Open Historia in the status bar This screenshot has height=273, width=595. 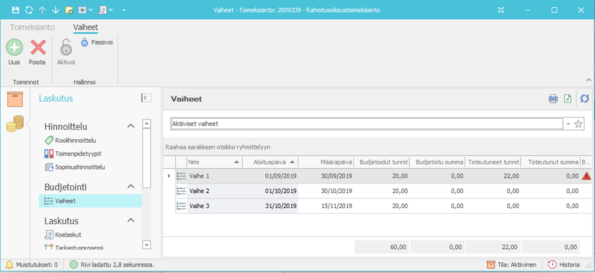[564, 265]
